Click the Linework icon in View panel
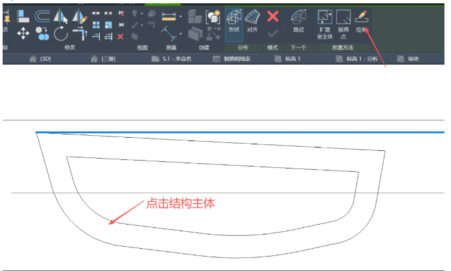The image size is (451, 271). coord(151,25)
